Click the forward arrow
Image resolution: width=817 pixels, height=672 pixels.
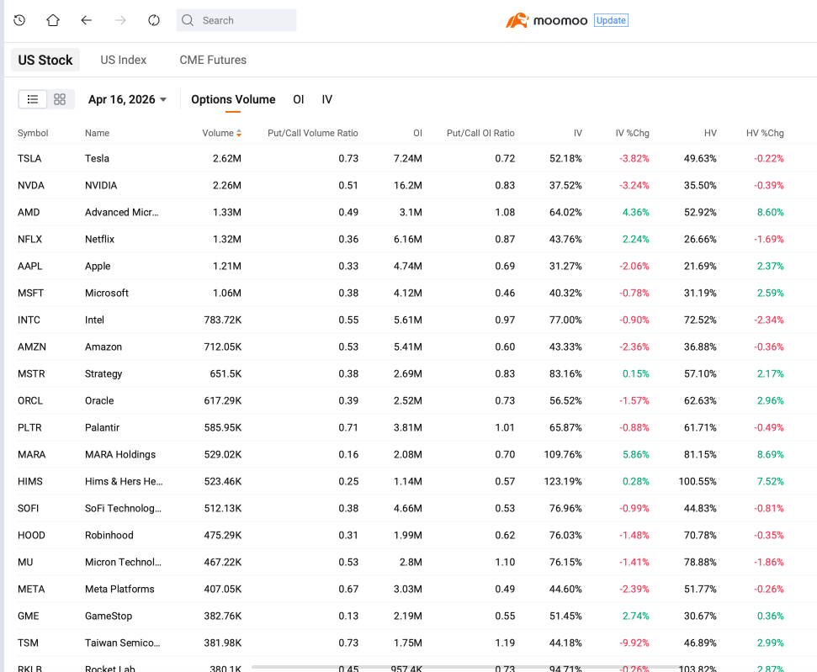[x=120, y=20]
